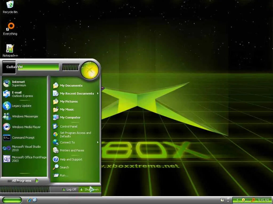Click Set Program Access and Defaults icon
Screen dimensions: 273x204
coord(56,134)
